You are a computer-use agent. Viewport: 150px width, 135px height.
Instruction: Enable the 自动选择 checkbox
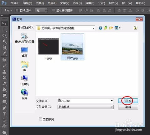click(x=17, y=10)
